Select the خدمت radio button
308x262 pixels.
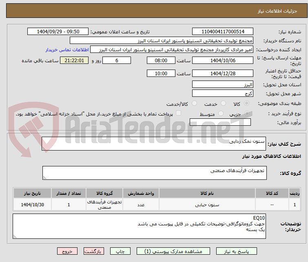223,103
